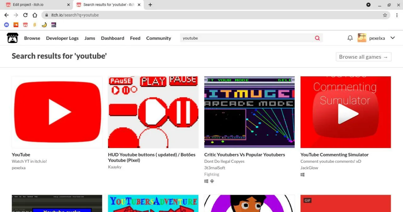Viewport: 403px width, 212px height.
Task: Close the Edit project tab
Action: [x=68, y=5]
